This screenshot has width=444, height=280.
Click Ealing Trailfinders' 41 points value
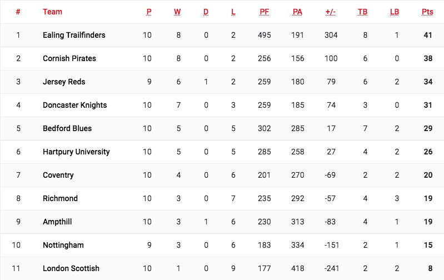(x=428, y=35)
